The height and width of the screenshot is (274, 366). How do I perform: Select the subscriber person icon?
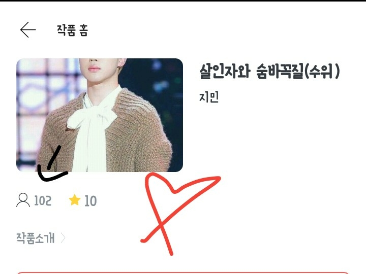pos(23,200)
